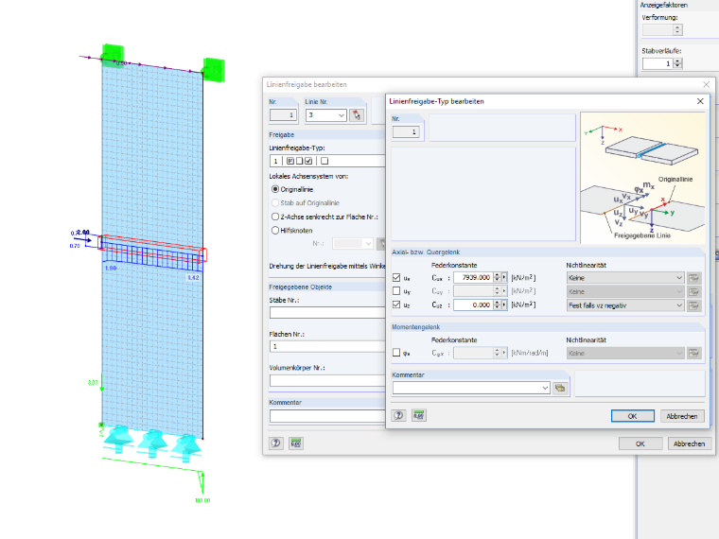Uncheck the ux axial release checkbox

[396, 278]
